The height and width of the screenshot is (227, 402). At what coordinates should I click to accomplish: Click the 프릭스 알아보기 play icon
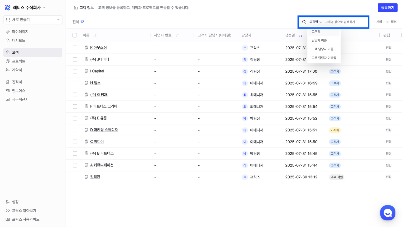click(8, 211)
